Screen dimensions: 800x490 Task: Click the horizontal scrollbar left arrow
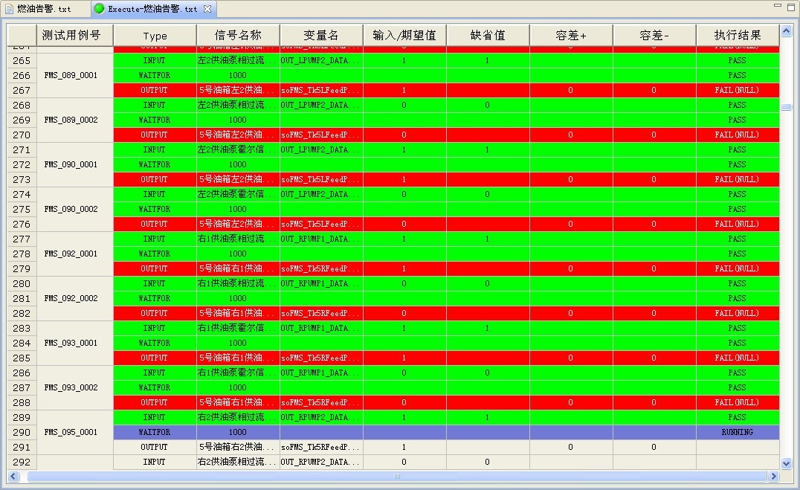[13, 476]
